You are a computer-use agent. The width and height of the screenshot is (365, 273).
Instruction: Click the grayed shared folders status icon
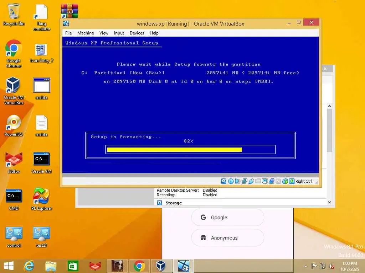(258, 181)
